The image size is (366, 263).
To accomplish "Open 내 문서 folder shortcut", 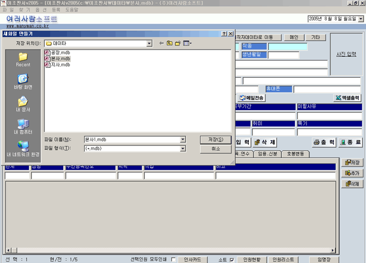I will (x=23, y=104).
